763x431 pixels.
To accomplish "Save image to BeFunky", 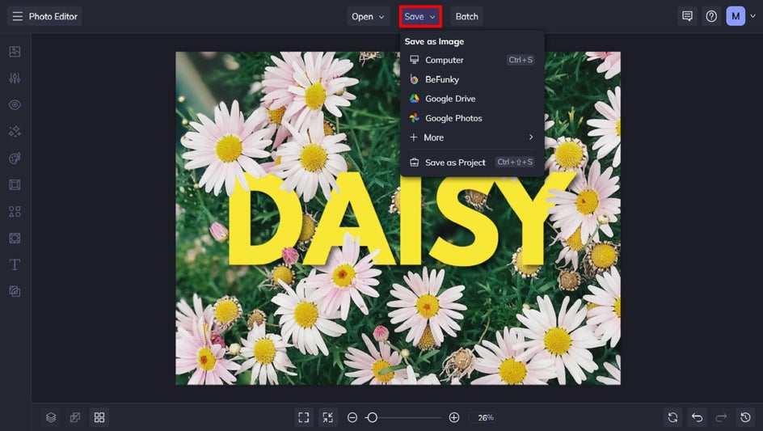I will [471, 79].
